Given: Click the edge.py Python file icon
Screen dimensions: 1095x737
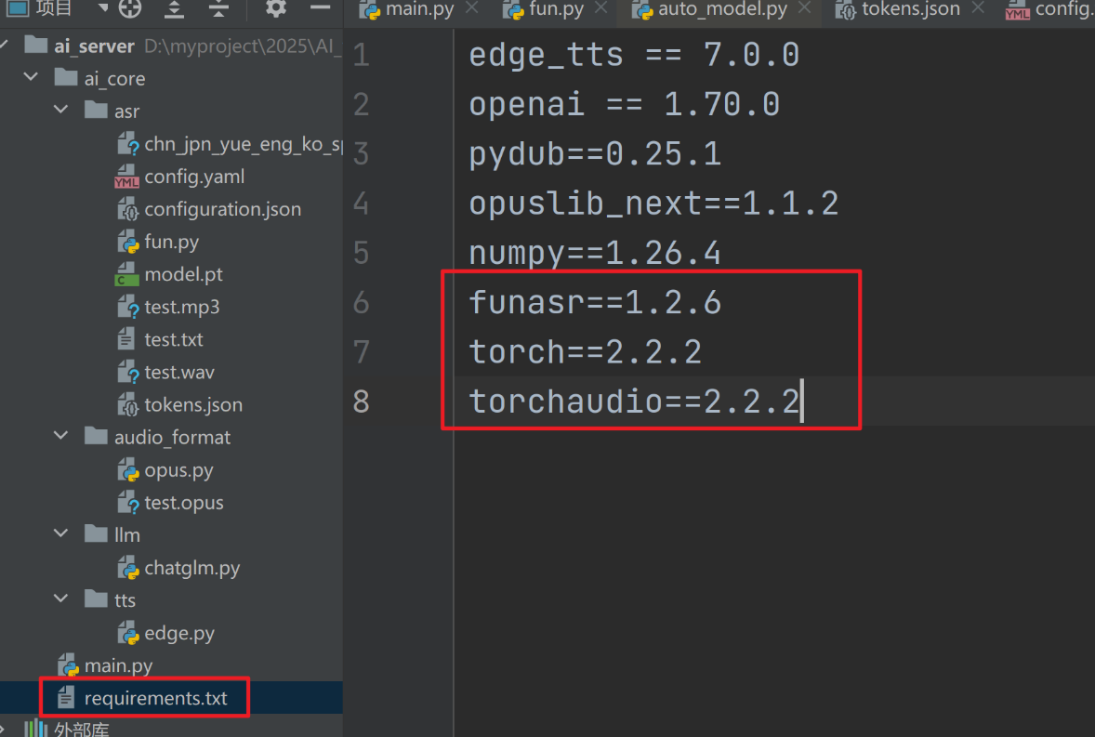Looking at the screenshot, I should point(127,633).
